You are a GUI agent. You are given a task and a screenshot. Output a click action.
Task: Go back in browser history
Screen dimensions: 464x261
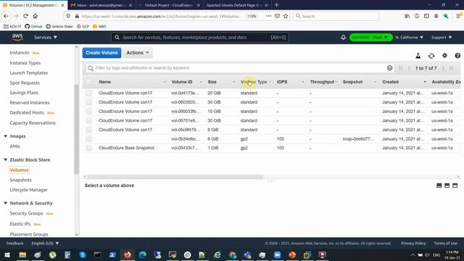coord(7,16)
